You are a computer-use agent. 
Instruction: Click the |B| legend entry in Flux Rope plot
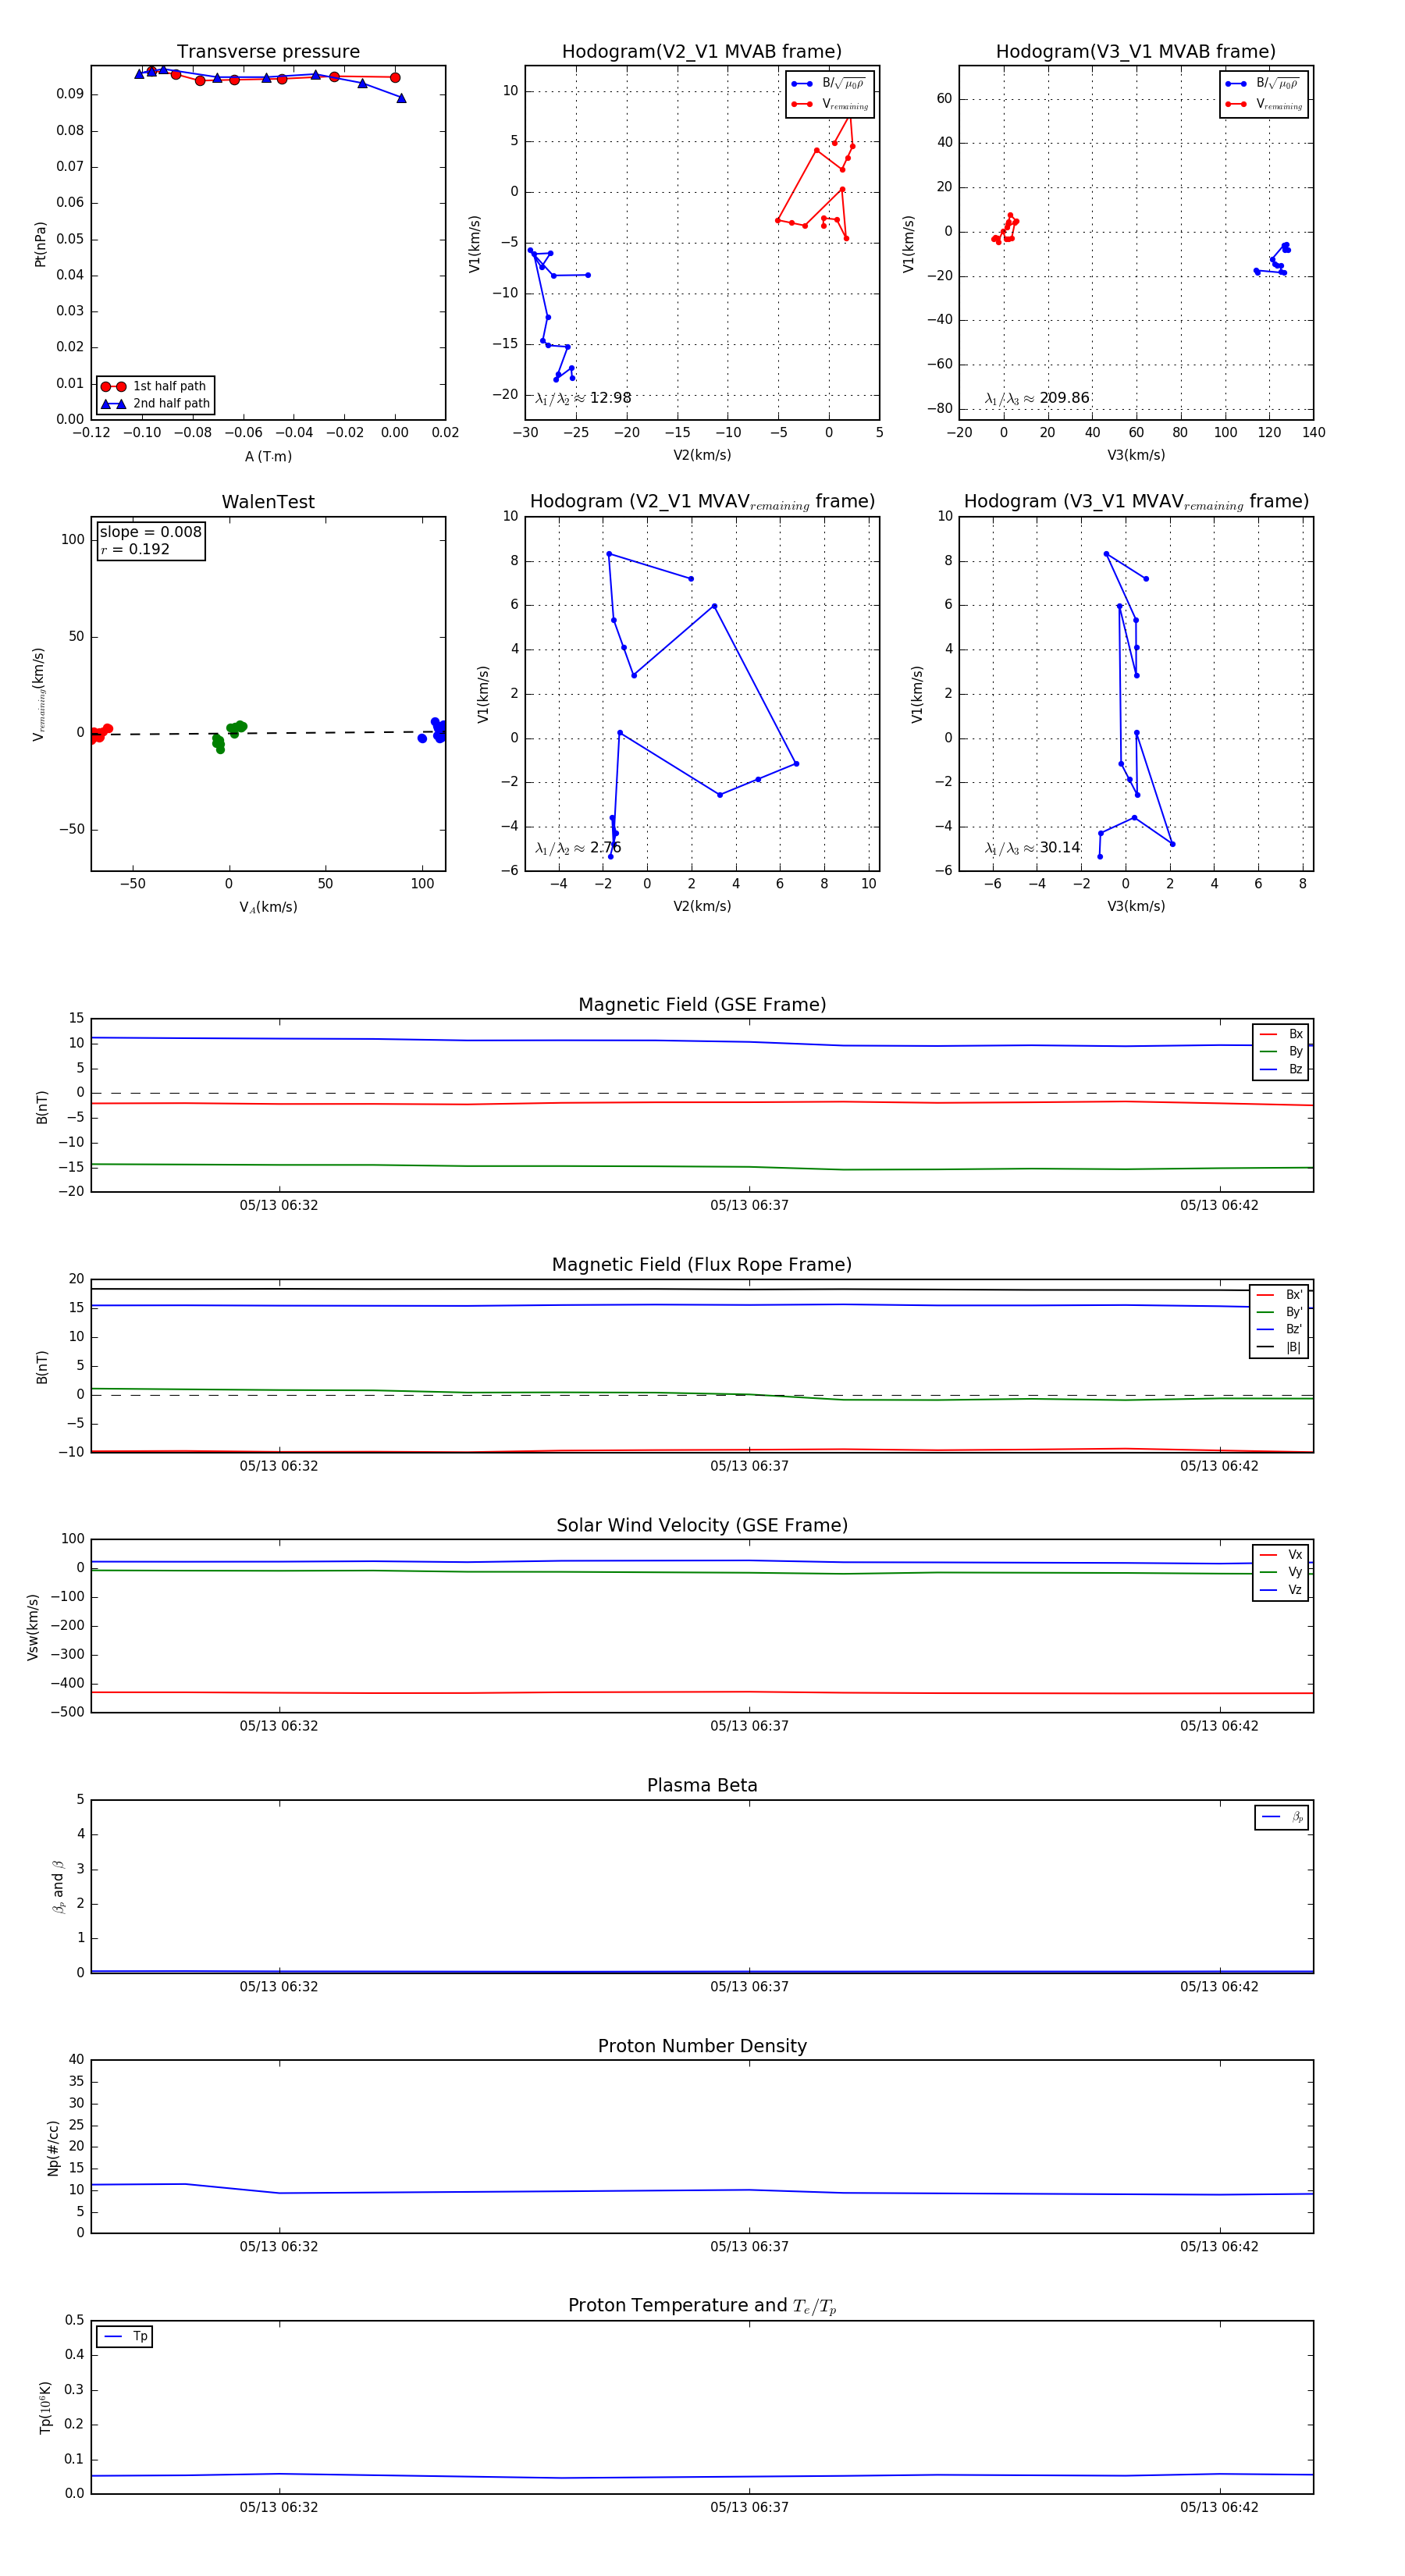(1280, 1347)
